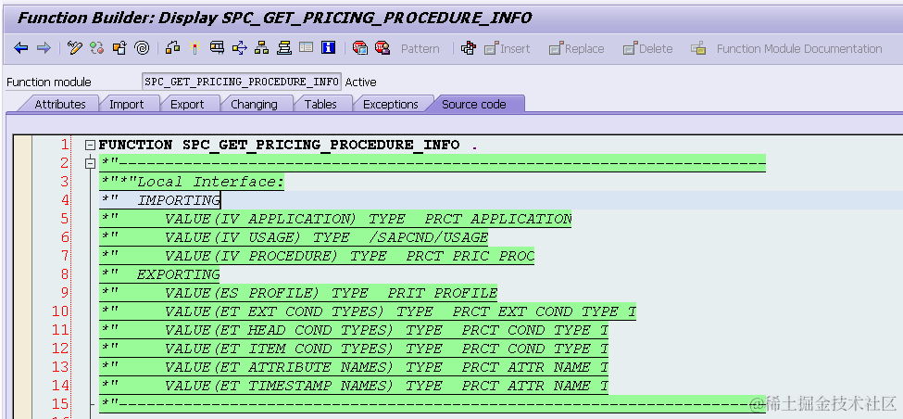The width and height of the screenshot is (903, 419).
Task: Click the Test/Execute icon
Action: 217,48
